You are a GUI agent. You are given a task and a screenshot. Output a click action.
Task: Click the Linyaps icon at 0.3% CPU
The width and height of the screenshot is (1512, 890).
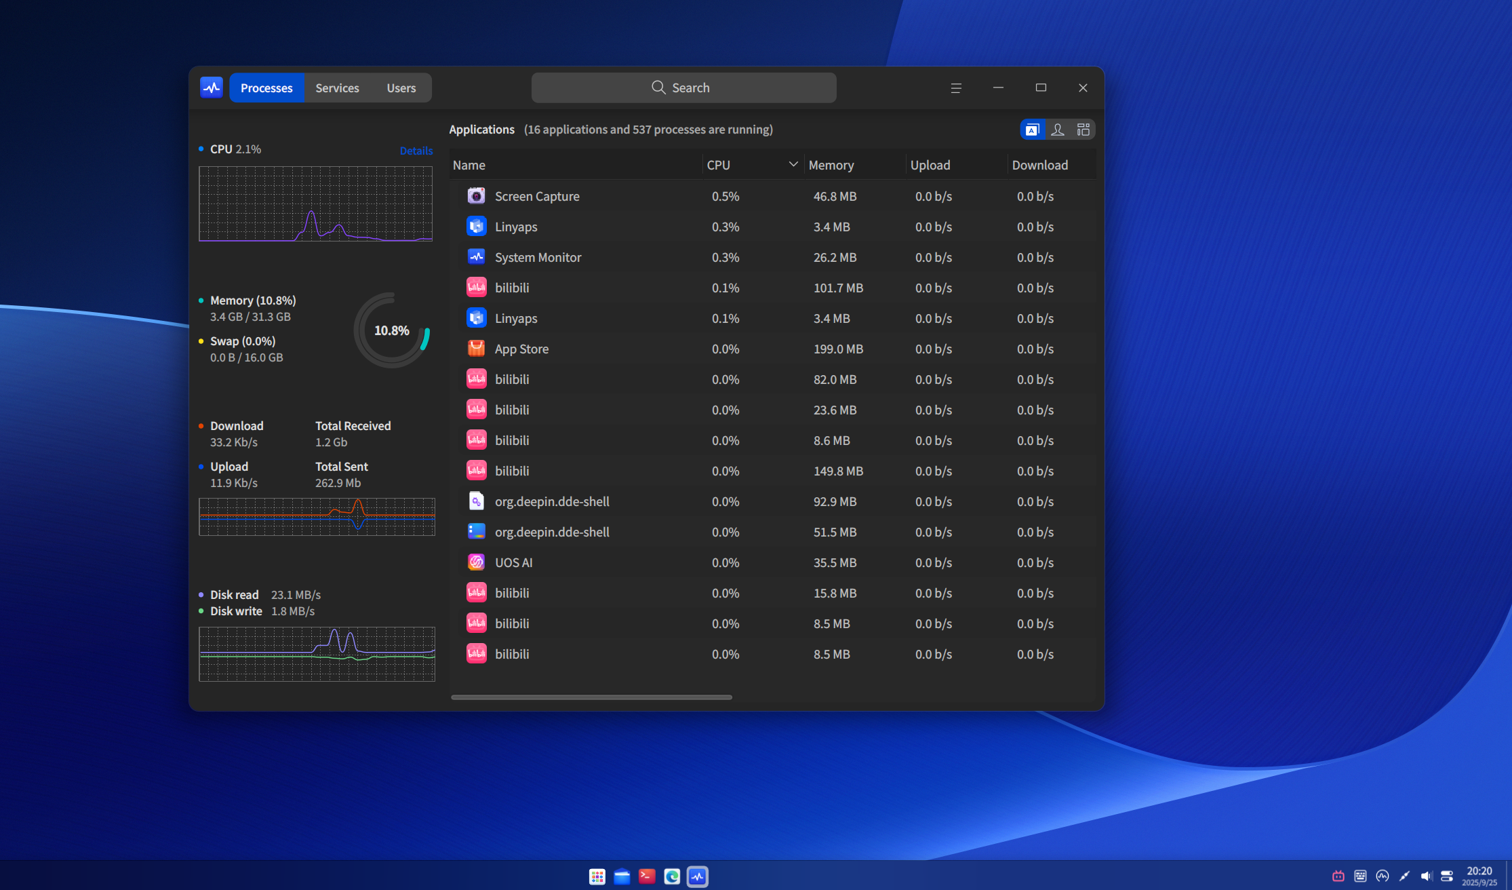tap(477, 227)
